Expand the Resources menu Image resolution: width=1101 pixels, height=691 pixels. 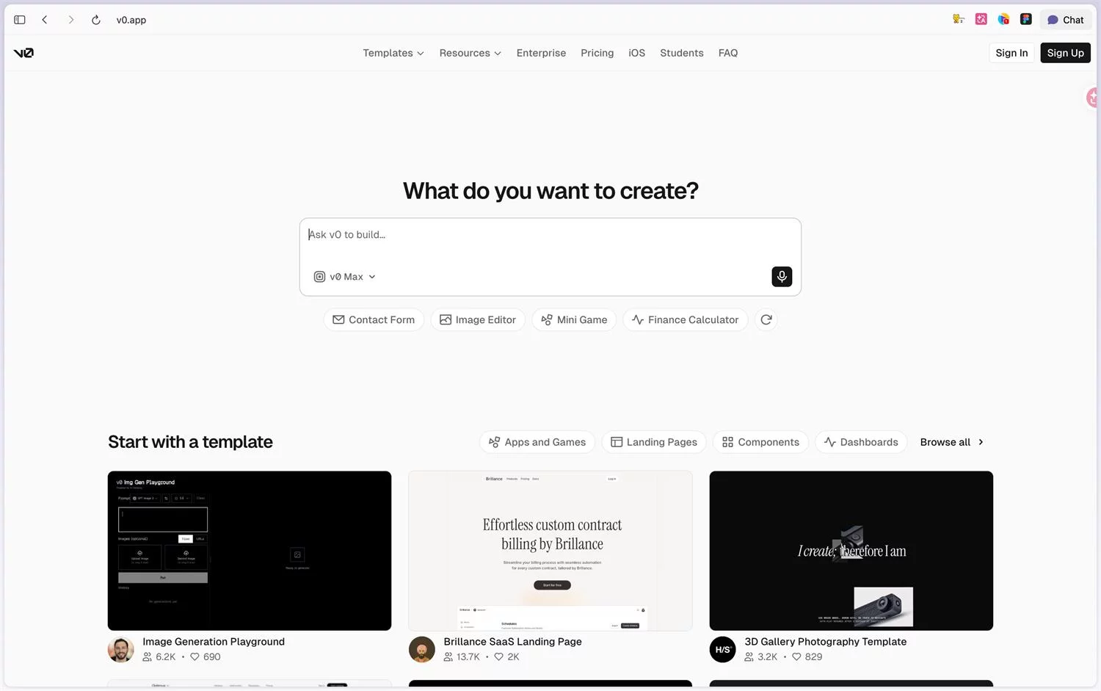pyautogui.click(x=470, y=53)
